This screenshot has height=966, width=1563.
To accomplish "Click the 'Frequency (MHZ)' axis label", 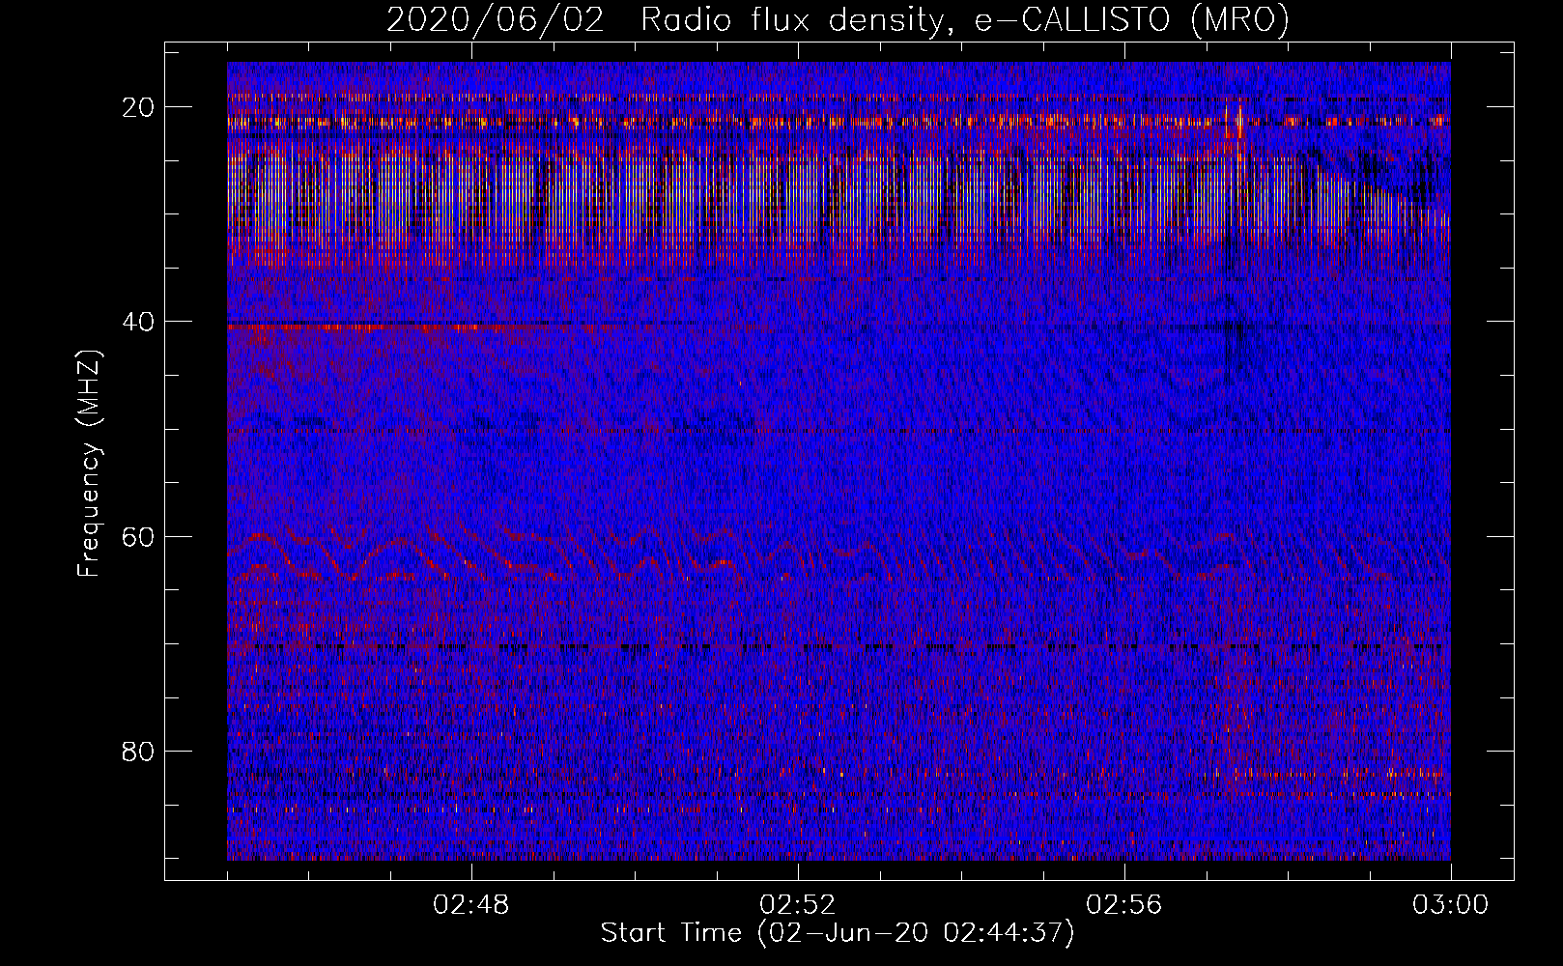I will point(89,463).
